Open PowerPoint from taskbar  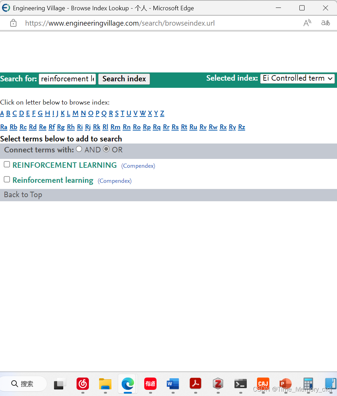(285, 384)
